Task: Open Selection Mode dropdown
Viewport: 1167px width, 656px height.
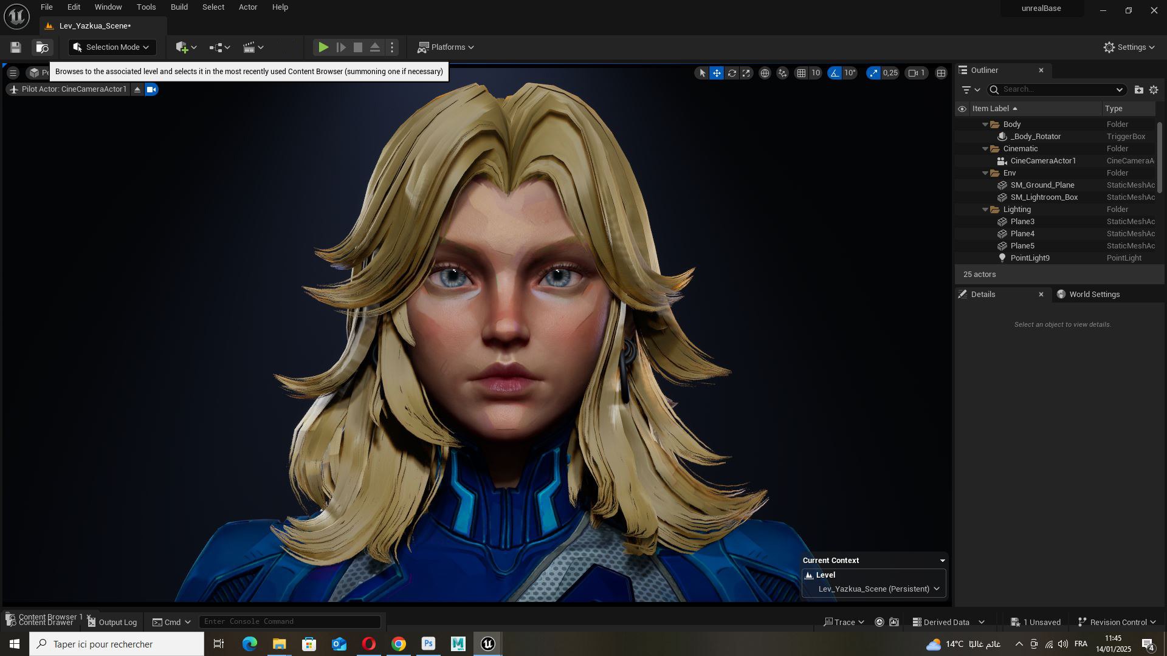Action: click(x=112, y=47)
